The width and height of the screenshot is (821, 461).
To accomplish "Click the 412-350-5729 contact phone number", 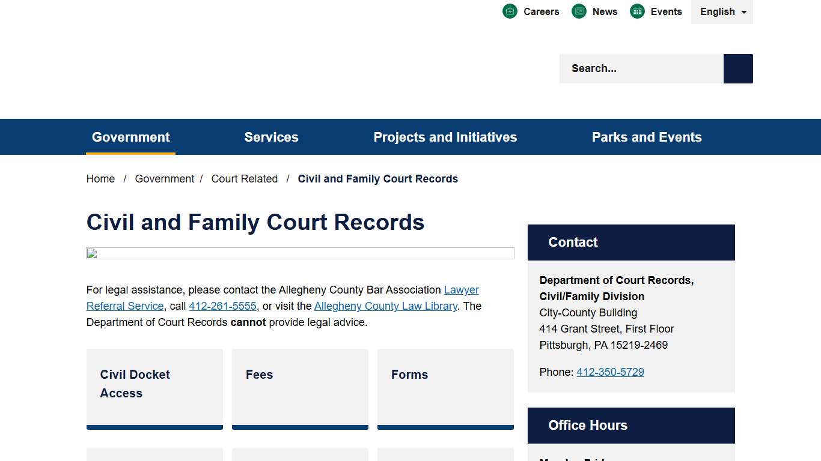I will (x=610, y=372).
